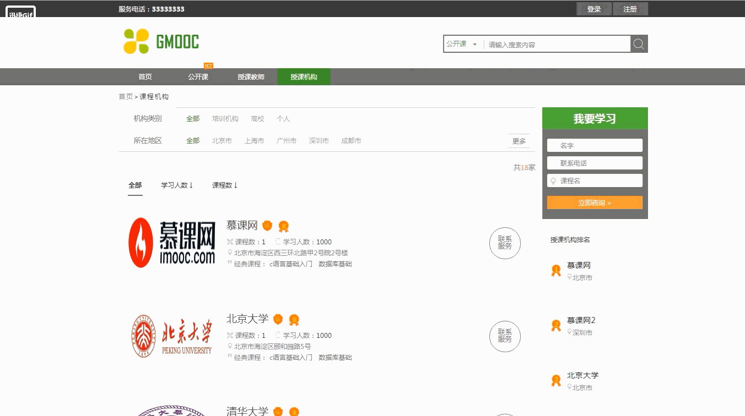Select 全部 in 所在地区 filter
The height and width of the screenshot is (416, 745).
[193, 141]
